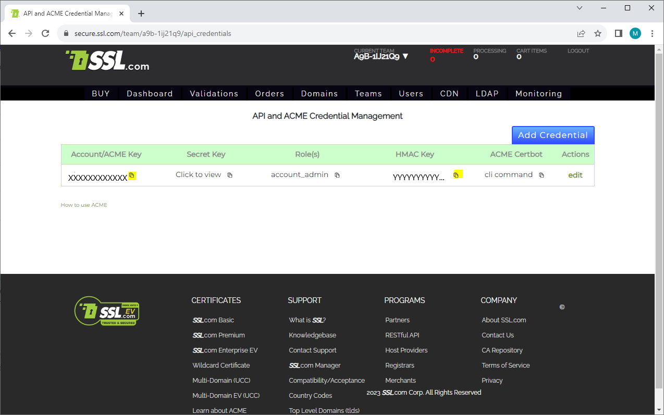Image resolution: width=664 pixels, height=415 pixels.
Task: Click the SSL EV.com badge in the footer
Action: click(107, 311)
